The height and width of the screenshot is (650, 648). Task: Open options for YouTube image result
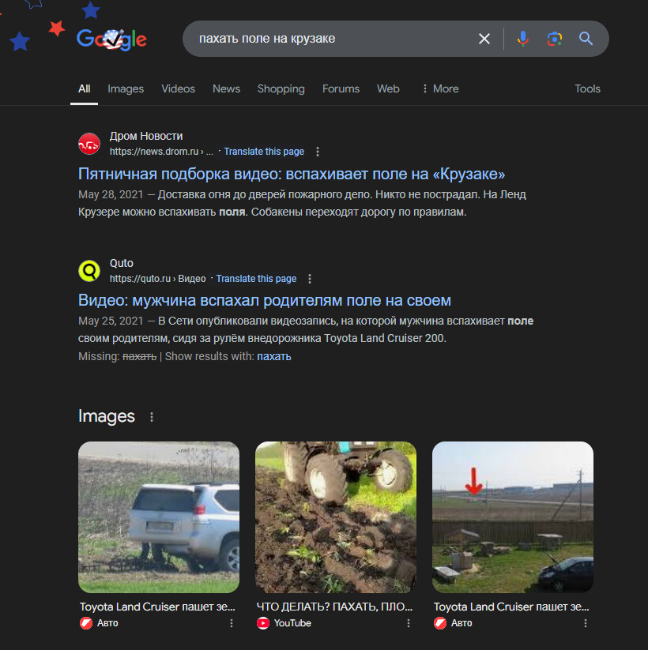click(409, 623)
